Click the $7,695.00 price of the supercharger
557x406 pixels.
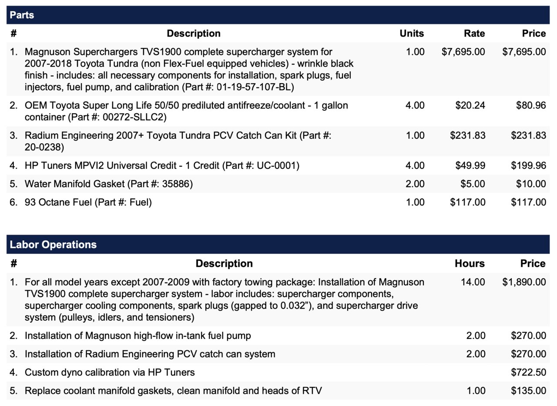point(524,52)
